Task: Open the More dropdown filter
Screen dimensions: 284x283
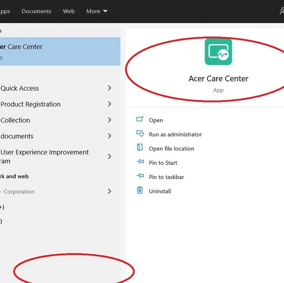Action: click(x=97, y=11)
